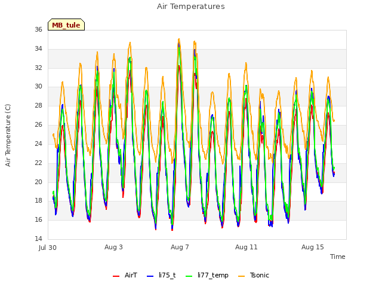
Task: Click the orange Tsonic legend color marker
Action: click(x=241, y=276)
